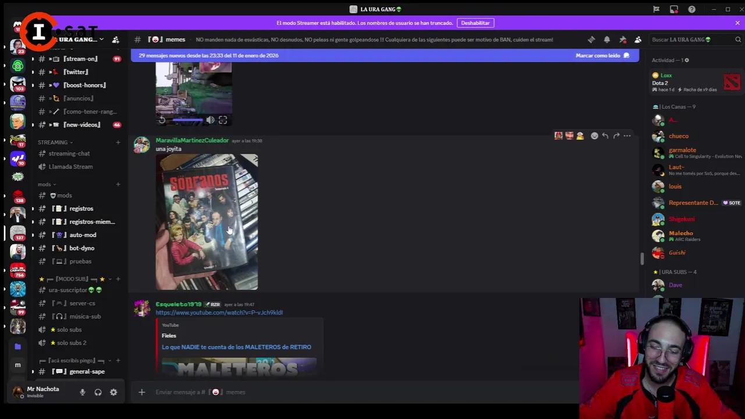Open Actividad settings gear in member list
This screenshot has width=745, height=419.
(x=687, y=60)
